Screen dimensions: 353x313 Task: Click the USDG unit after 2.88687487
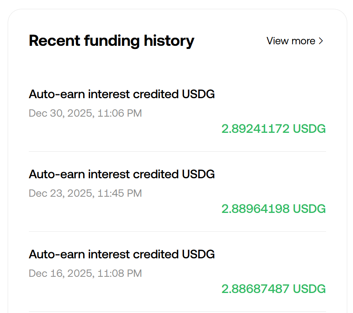pyautogui.click(x=309, y=289)
